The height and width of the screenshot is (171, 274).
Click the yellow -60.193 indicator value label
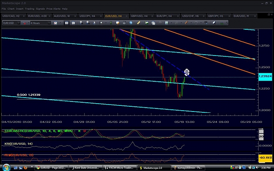(x=265, y=158)
